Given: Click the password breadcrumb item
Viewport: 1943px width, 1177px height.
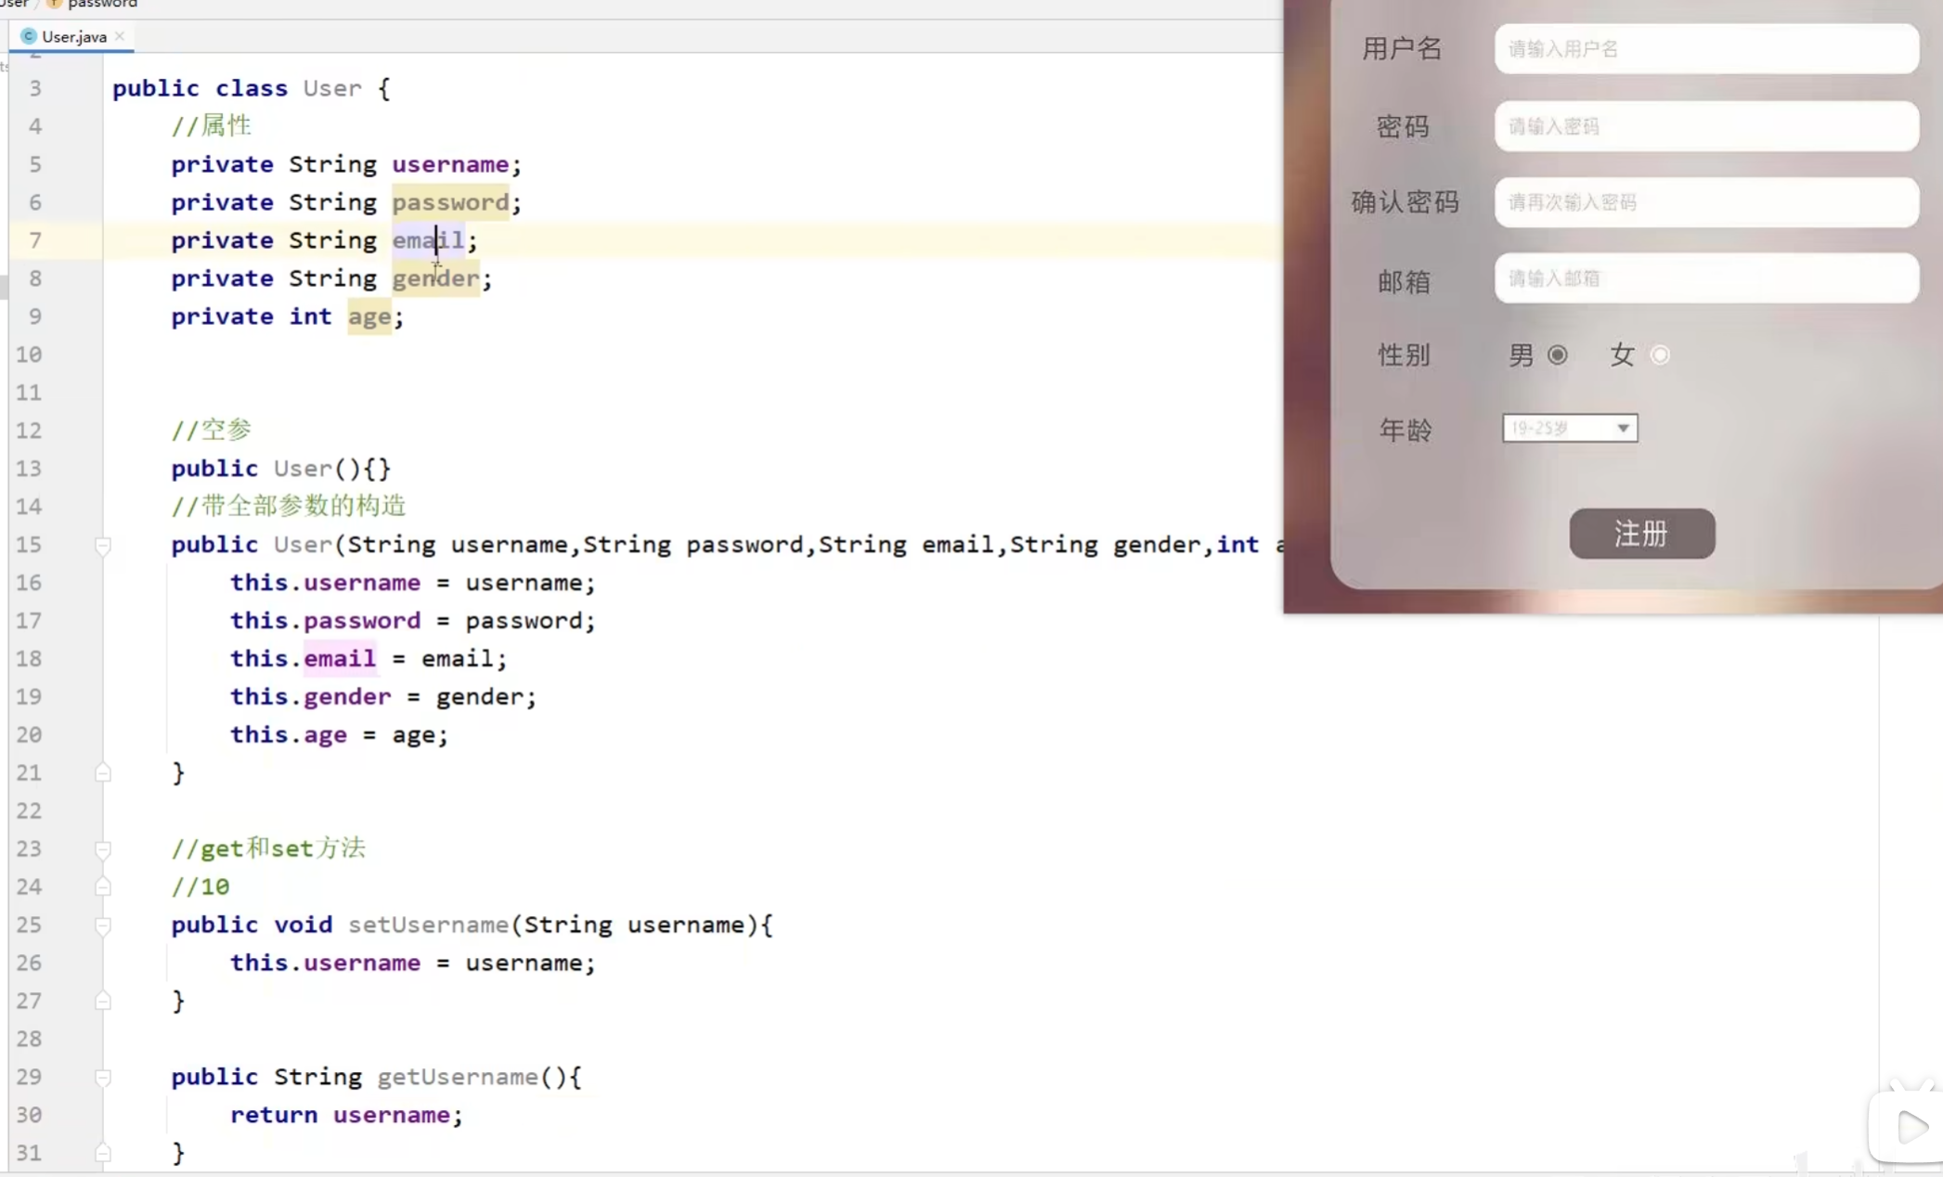Looking at the screenshot, I should 102,4.
